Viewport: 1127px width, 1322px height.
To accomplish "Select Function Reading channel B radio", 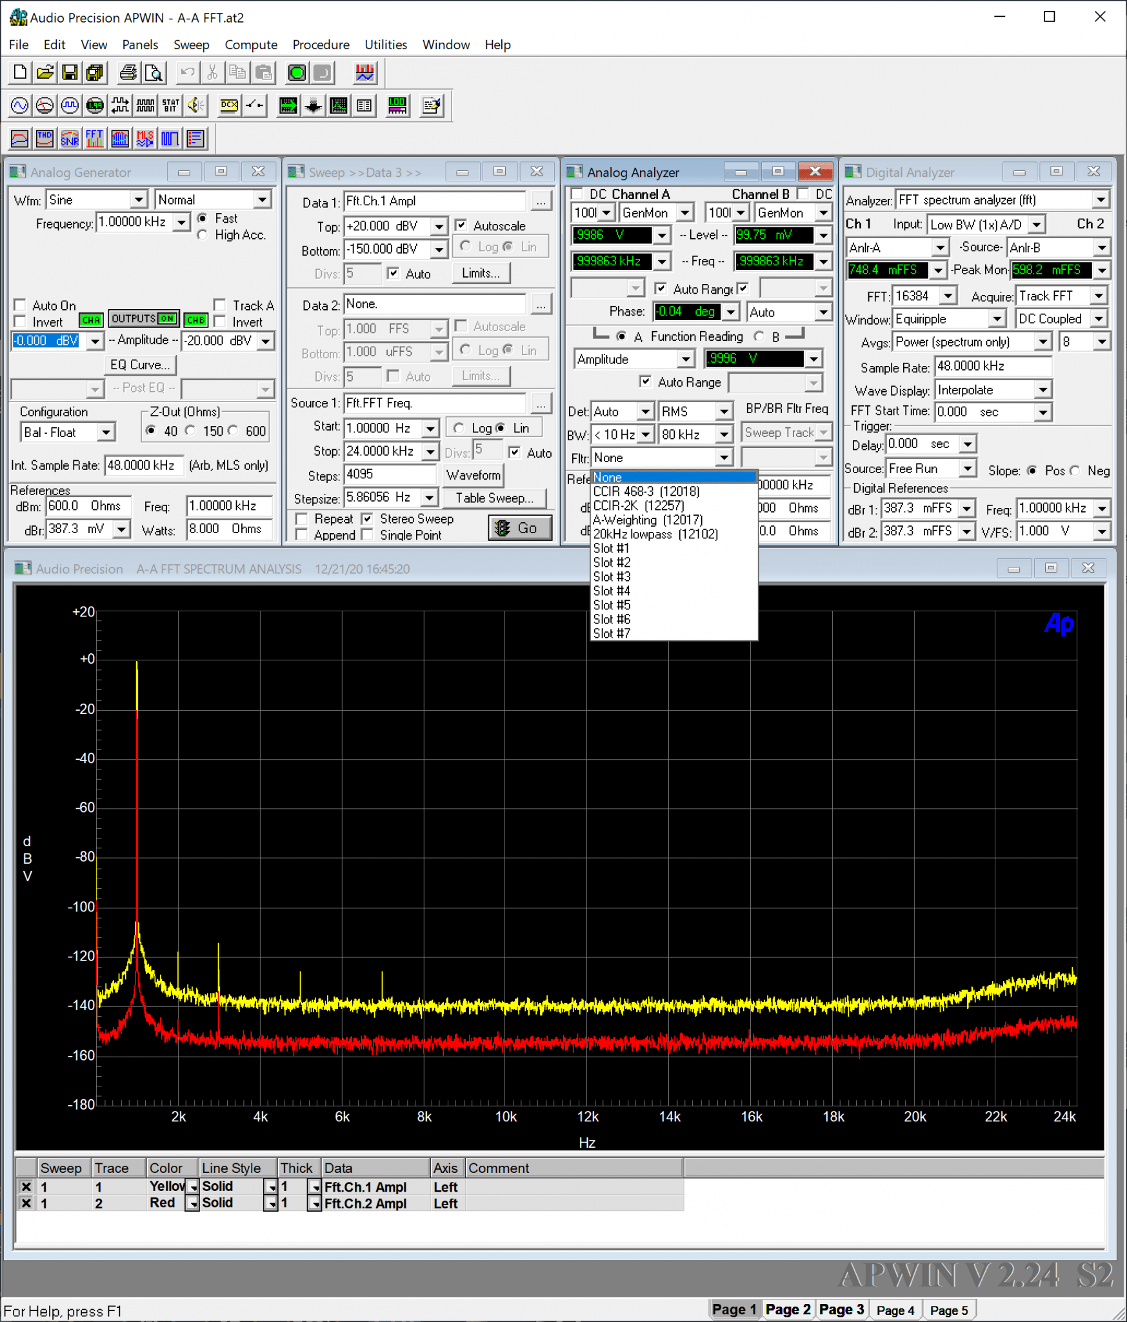I will [759, 336].
